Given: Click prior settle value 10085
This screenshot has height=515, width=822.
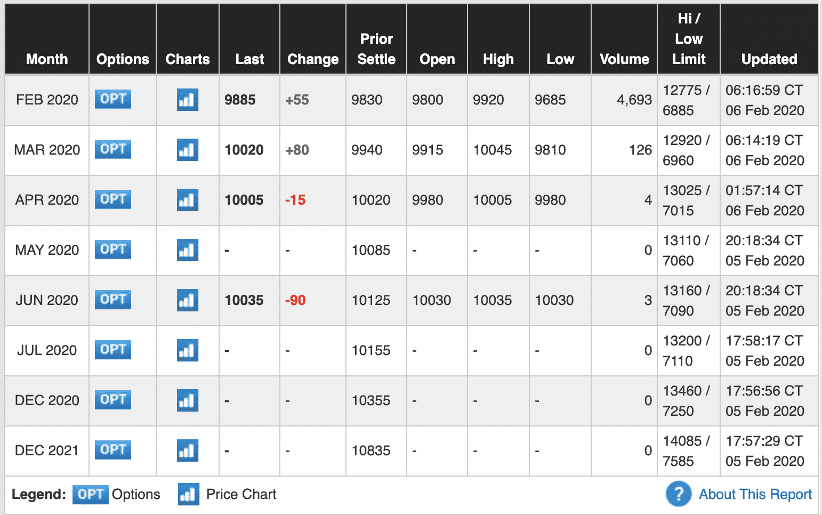Looking at the screenshot, I should [x=371, y=250].
